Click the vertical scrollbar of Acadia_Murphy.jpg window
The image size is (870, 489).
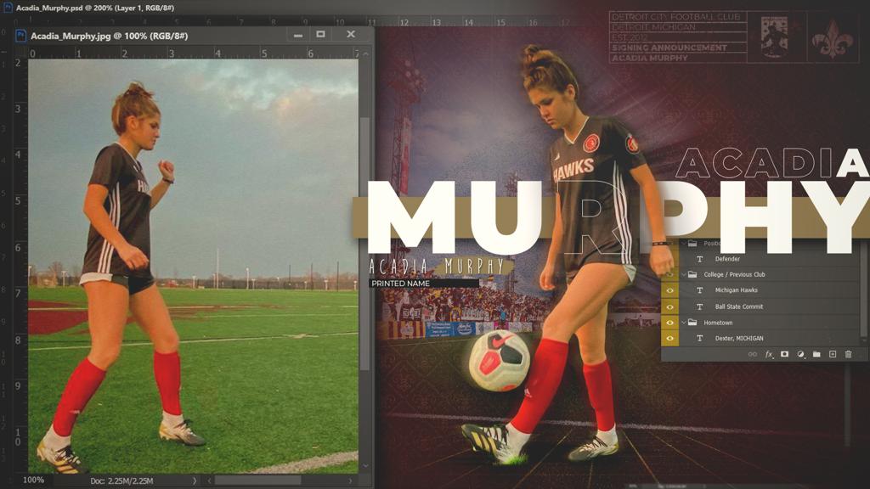(x=364, y=244)
